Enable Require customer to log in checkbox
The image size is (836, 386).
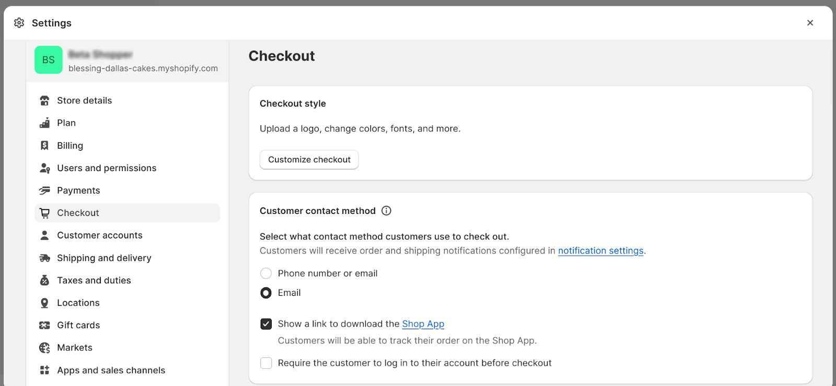(x=266, y=363)
